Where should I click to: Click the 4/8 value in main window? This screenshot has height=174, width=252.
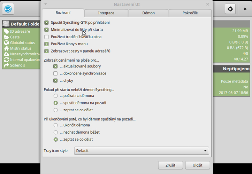tap(245, 54)
